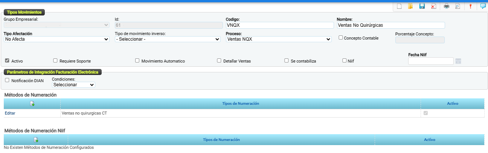The width and height of the screenshot is (488, 153).
Task: Open the Tipo Afectación dropdown
Action: point(56,39)
